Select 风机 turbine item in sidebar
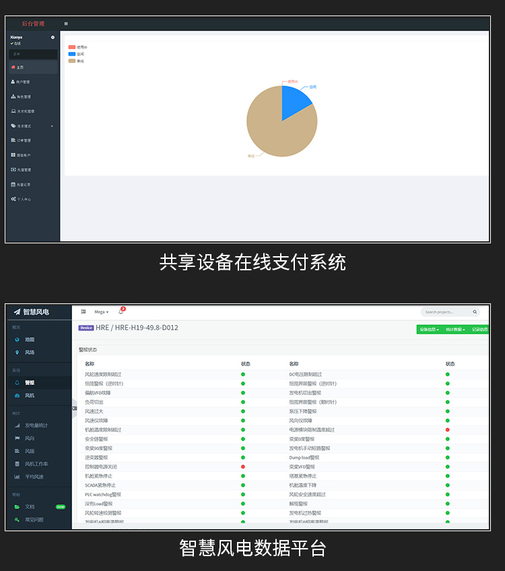This screenshot has width=505, height=571. point(30,395)
